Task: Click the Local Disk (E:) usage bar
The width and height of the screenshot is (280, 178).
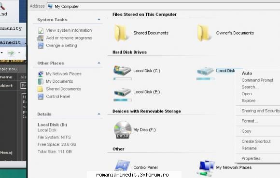Action: point(123,100)
